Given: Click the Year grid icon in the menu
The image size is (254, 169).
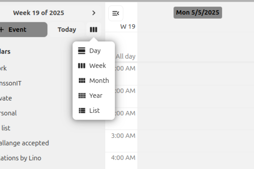Looking at the screenshot, I should pos(82,95).
